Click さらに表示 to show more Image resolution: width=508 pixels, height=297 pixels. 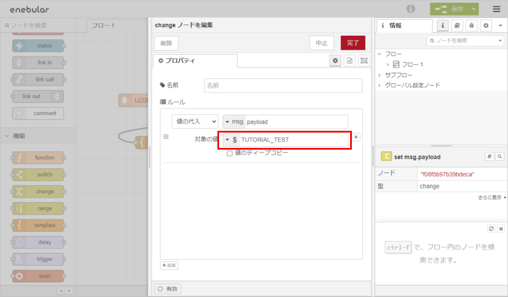tap(492, 198)
